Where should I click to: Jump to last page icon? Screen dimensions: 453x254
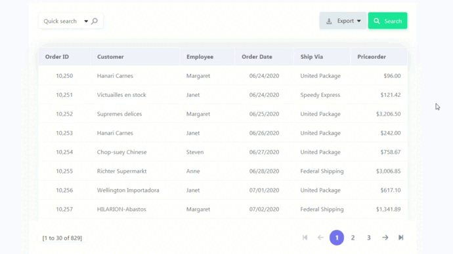pyautogui.click(x=400, y=238)
